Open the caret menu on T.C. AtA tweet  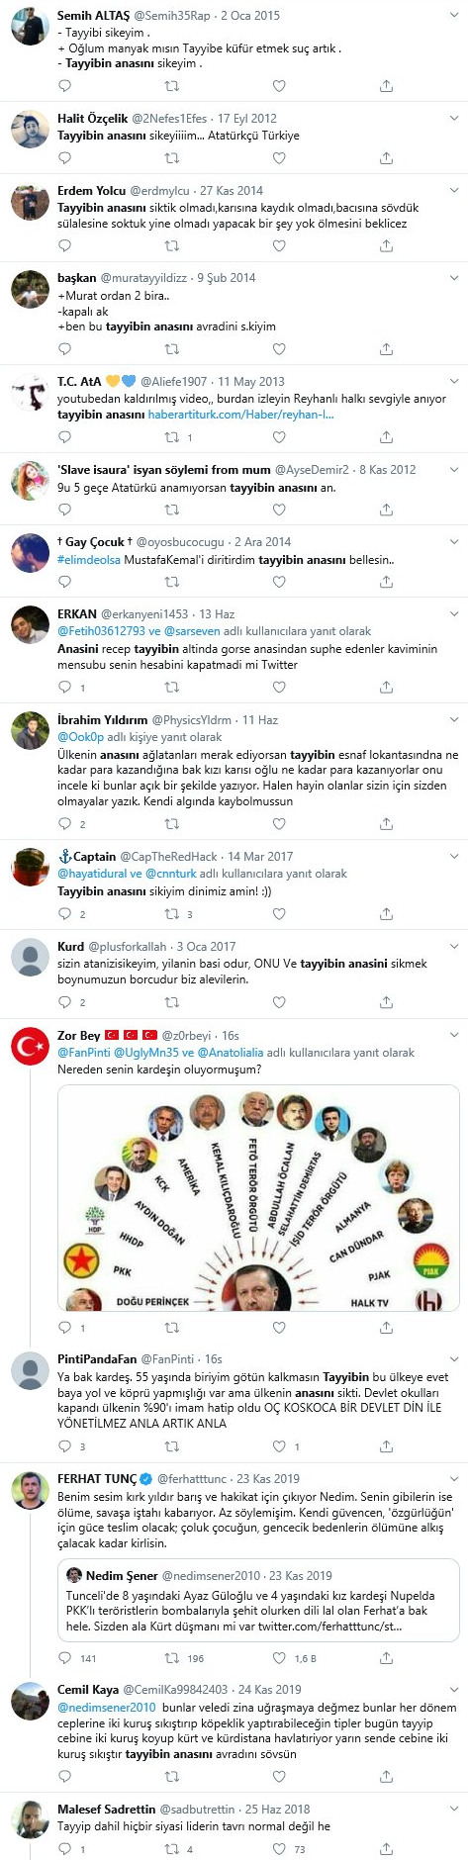454,380
